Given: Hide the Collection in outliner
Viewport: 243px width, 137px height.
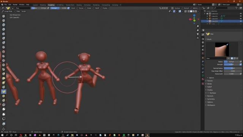Looking at the screenshot, I should tap(241, 14).
